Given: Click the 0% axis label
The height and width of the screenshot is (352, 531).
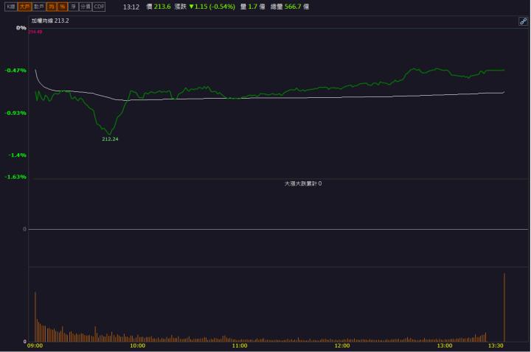Looking at the screenshot, I should pyautogui.click(x=21, y=28).
